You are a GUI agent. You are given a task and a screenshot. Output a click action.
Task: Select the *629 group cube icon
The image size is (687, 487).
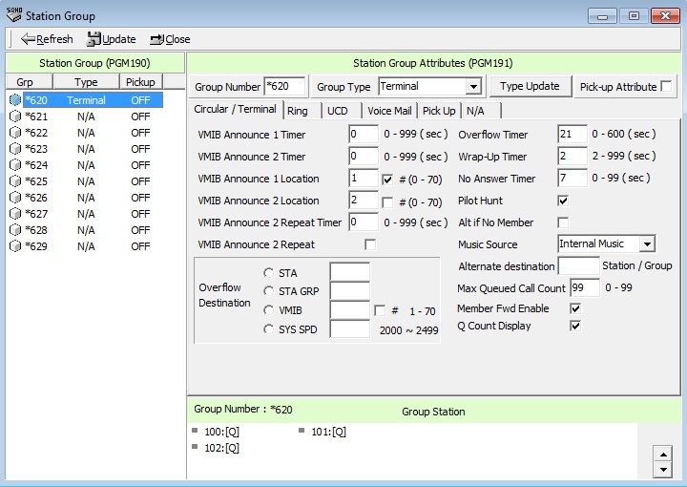point(14,246)
